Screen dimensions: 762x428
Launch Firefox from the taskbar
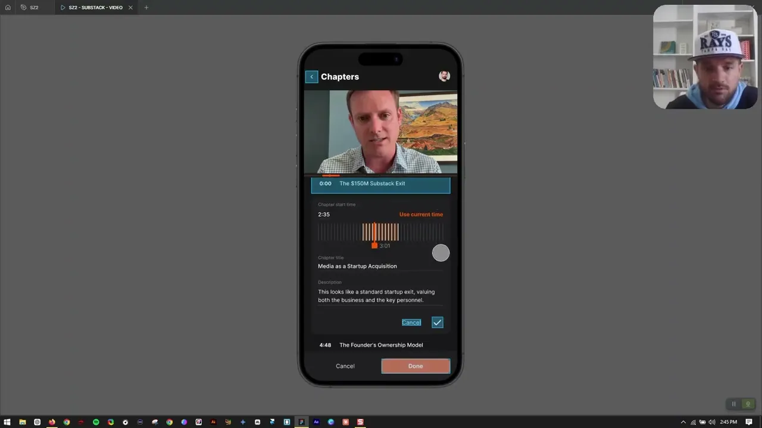(52, 422)
